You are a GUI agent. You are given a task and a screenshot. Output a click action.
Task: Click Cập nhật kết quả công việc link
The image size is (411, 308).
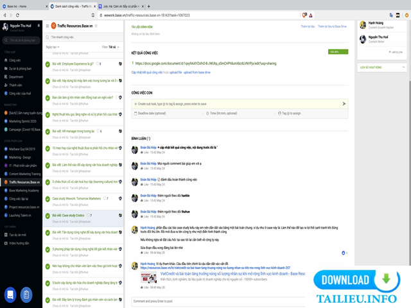[x=147, y=73]
